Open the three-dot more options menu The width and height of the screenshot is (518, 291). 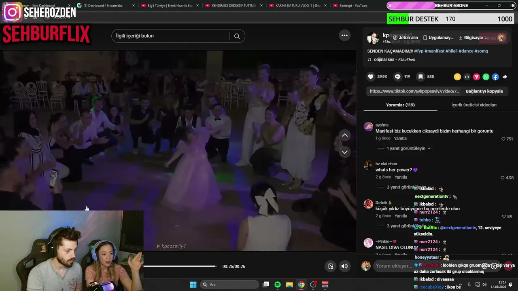click(x=344, y=36)
